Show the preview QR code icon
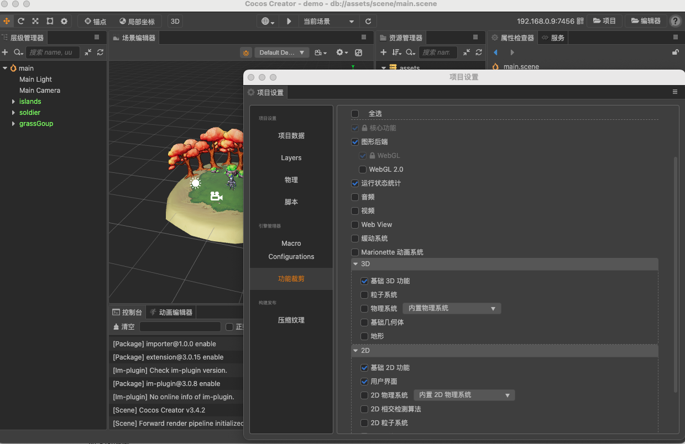Viewport: 685px width, 444px height. (580, 21)
